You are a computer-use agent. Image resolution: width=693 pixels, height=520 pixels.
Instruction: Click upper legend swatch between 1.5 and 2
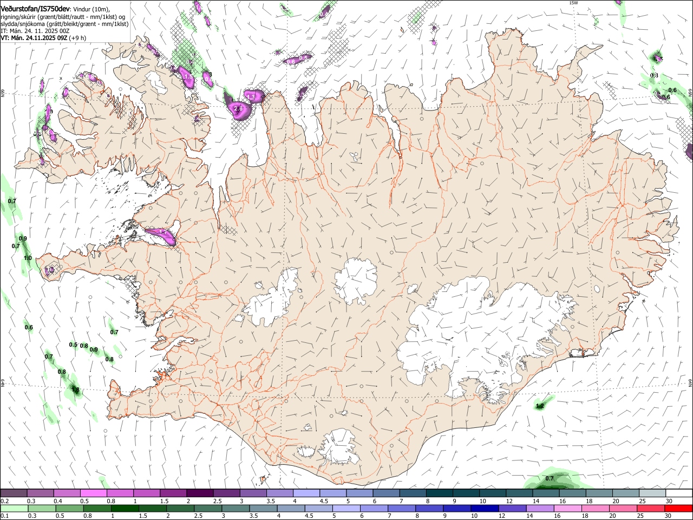click(173, 493)
